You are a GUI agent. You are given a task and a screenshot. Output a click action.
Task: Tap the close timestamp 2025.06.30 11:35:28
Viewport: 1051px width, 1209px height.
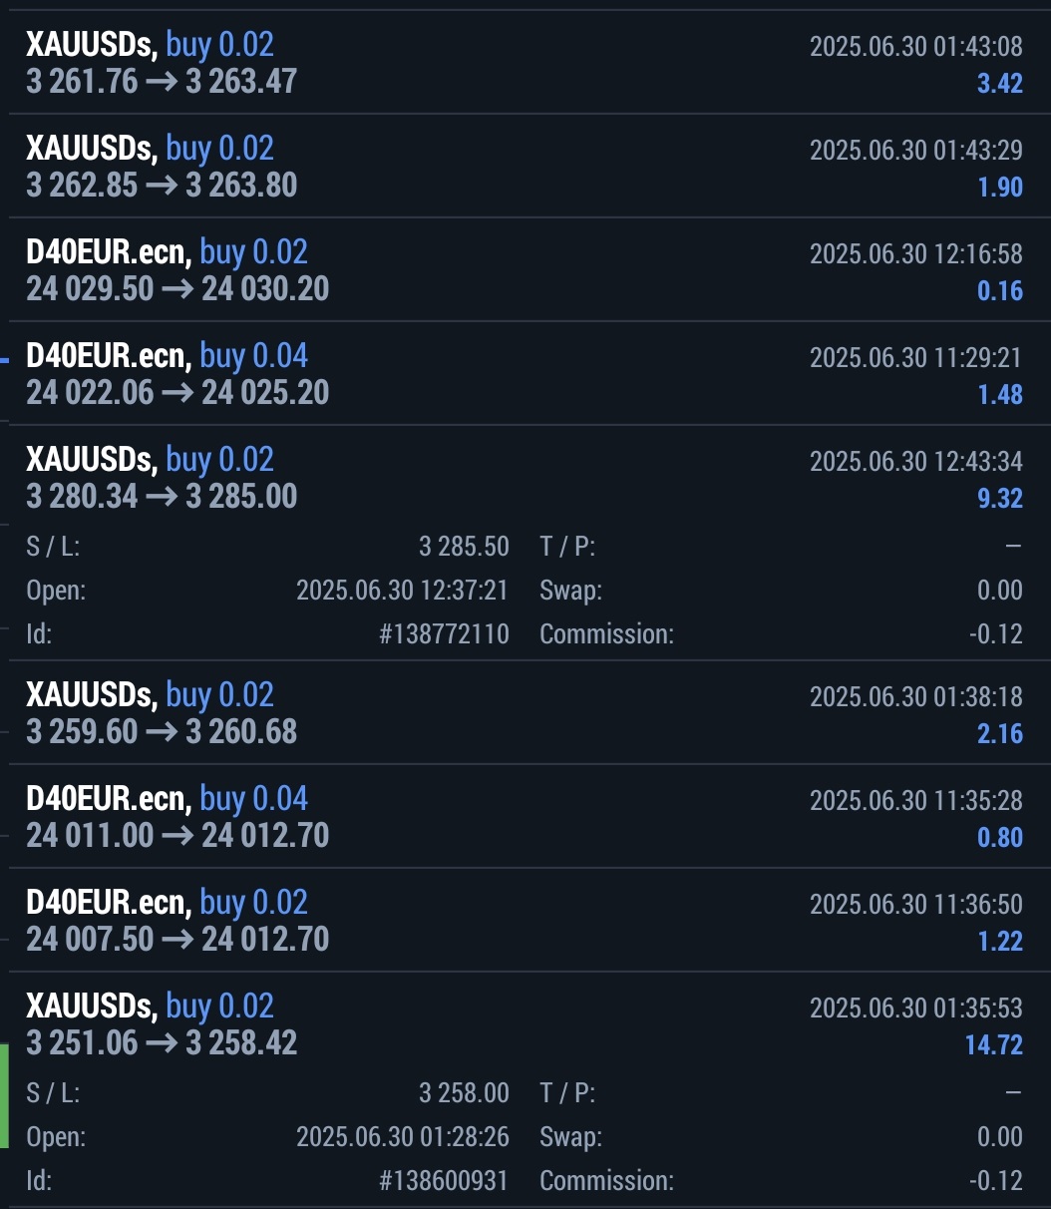point(915,800)
